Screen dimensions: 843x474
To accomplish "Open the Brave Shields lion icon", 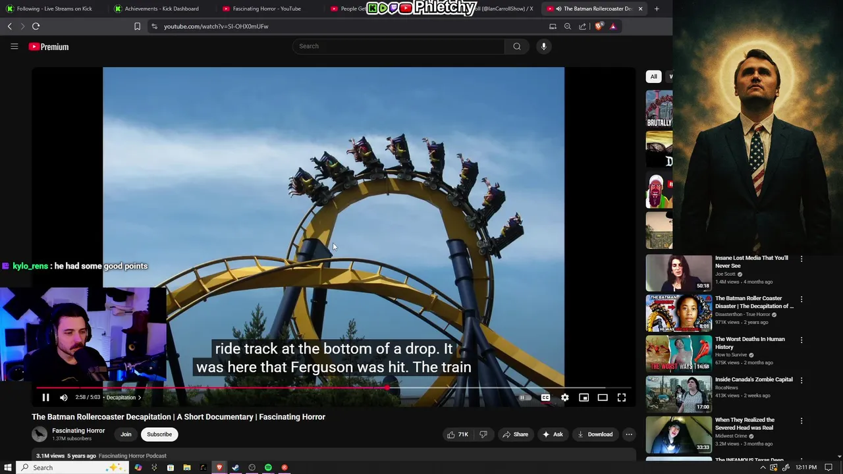I will pyautogui.click(x=598, y=26).
